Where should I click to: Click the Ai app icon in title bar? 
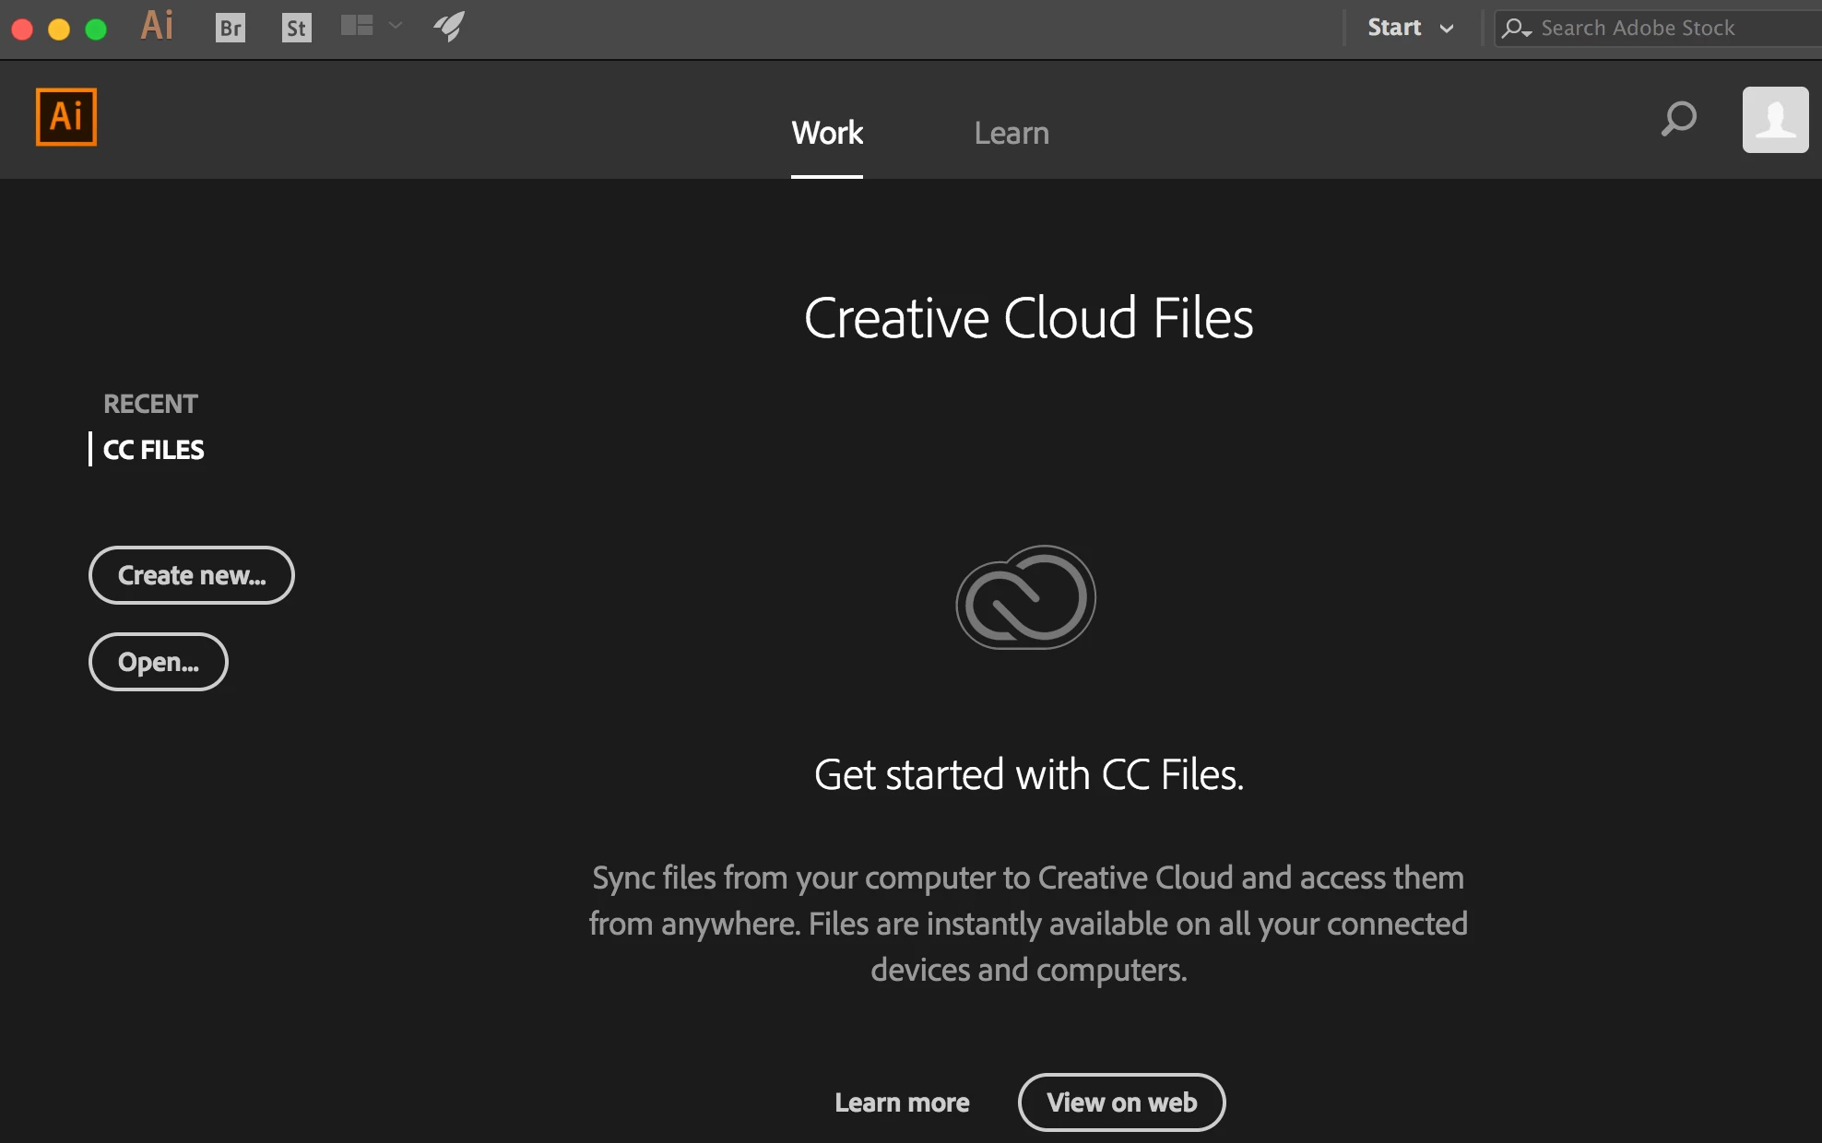(158, 26)
